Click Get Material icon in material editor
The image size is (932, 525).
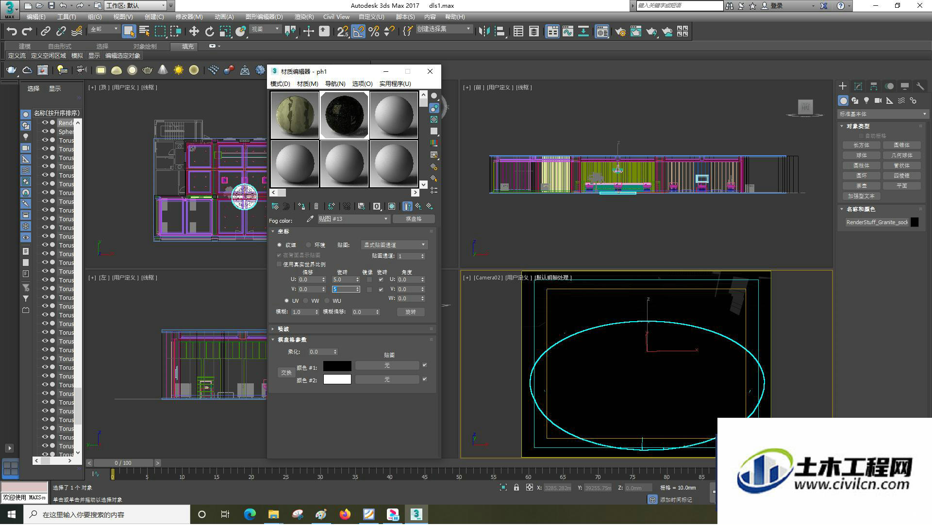point(275,206)
